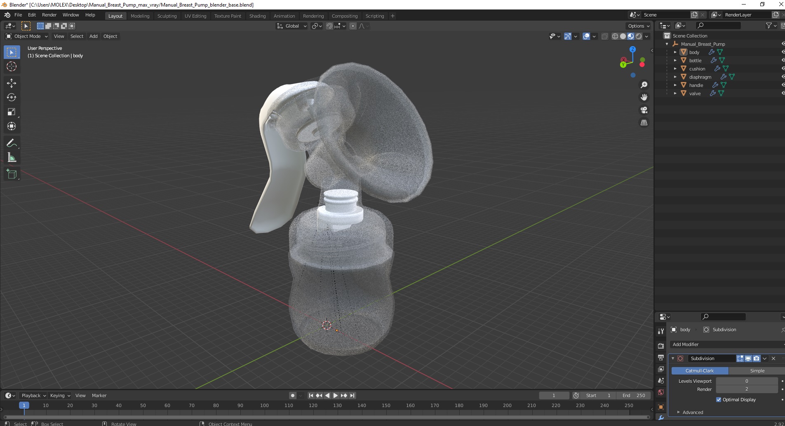Open the Add Modifier dropdown

[x=727, y=344]
